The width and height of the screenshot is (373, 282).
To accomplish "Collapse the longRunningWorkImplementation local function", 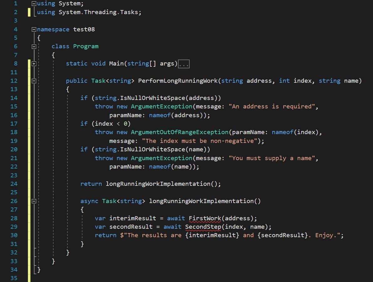I will (x=34, y=201).
